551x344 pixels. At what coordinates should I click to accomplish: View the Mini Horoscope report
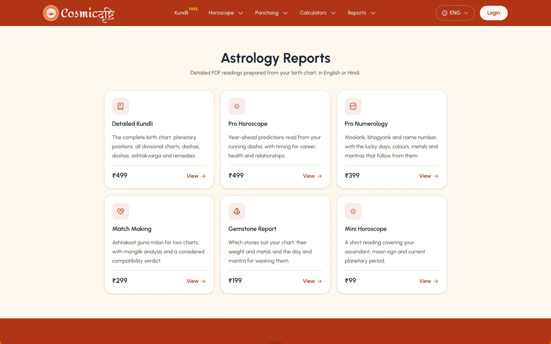(x=429, y=281)
